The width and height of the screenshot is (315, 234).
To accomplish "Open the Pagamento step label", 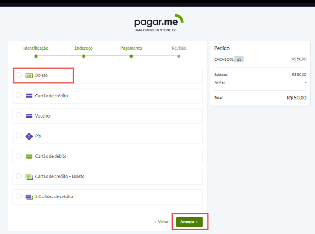I will point(131,48).
